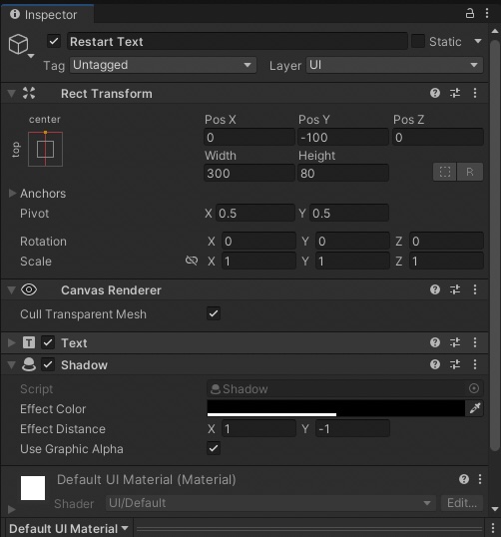Click the Text component T icon

click(29, 342)
